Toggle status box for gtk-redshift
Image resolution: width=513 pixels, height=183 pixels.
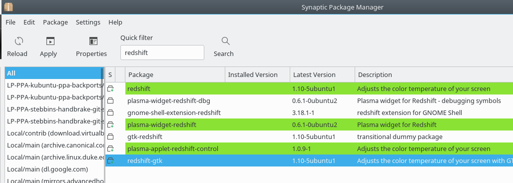(110, 137)
